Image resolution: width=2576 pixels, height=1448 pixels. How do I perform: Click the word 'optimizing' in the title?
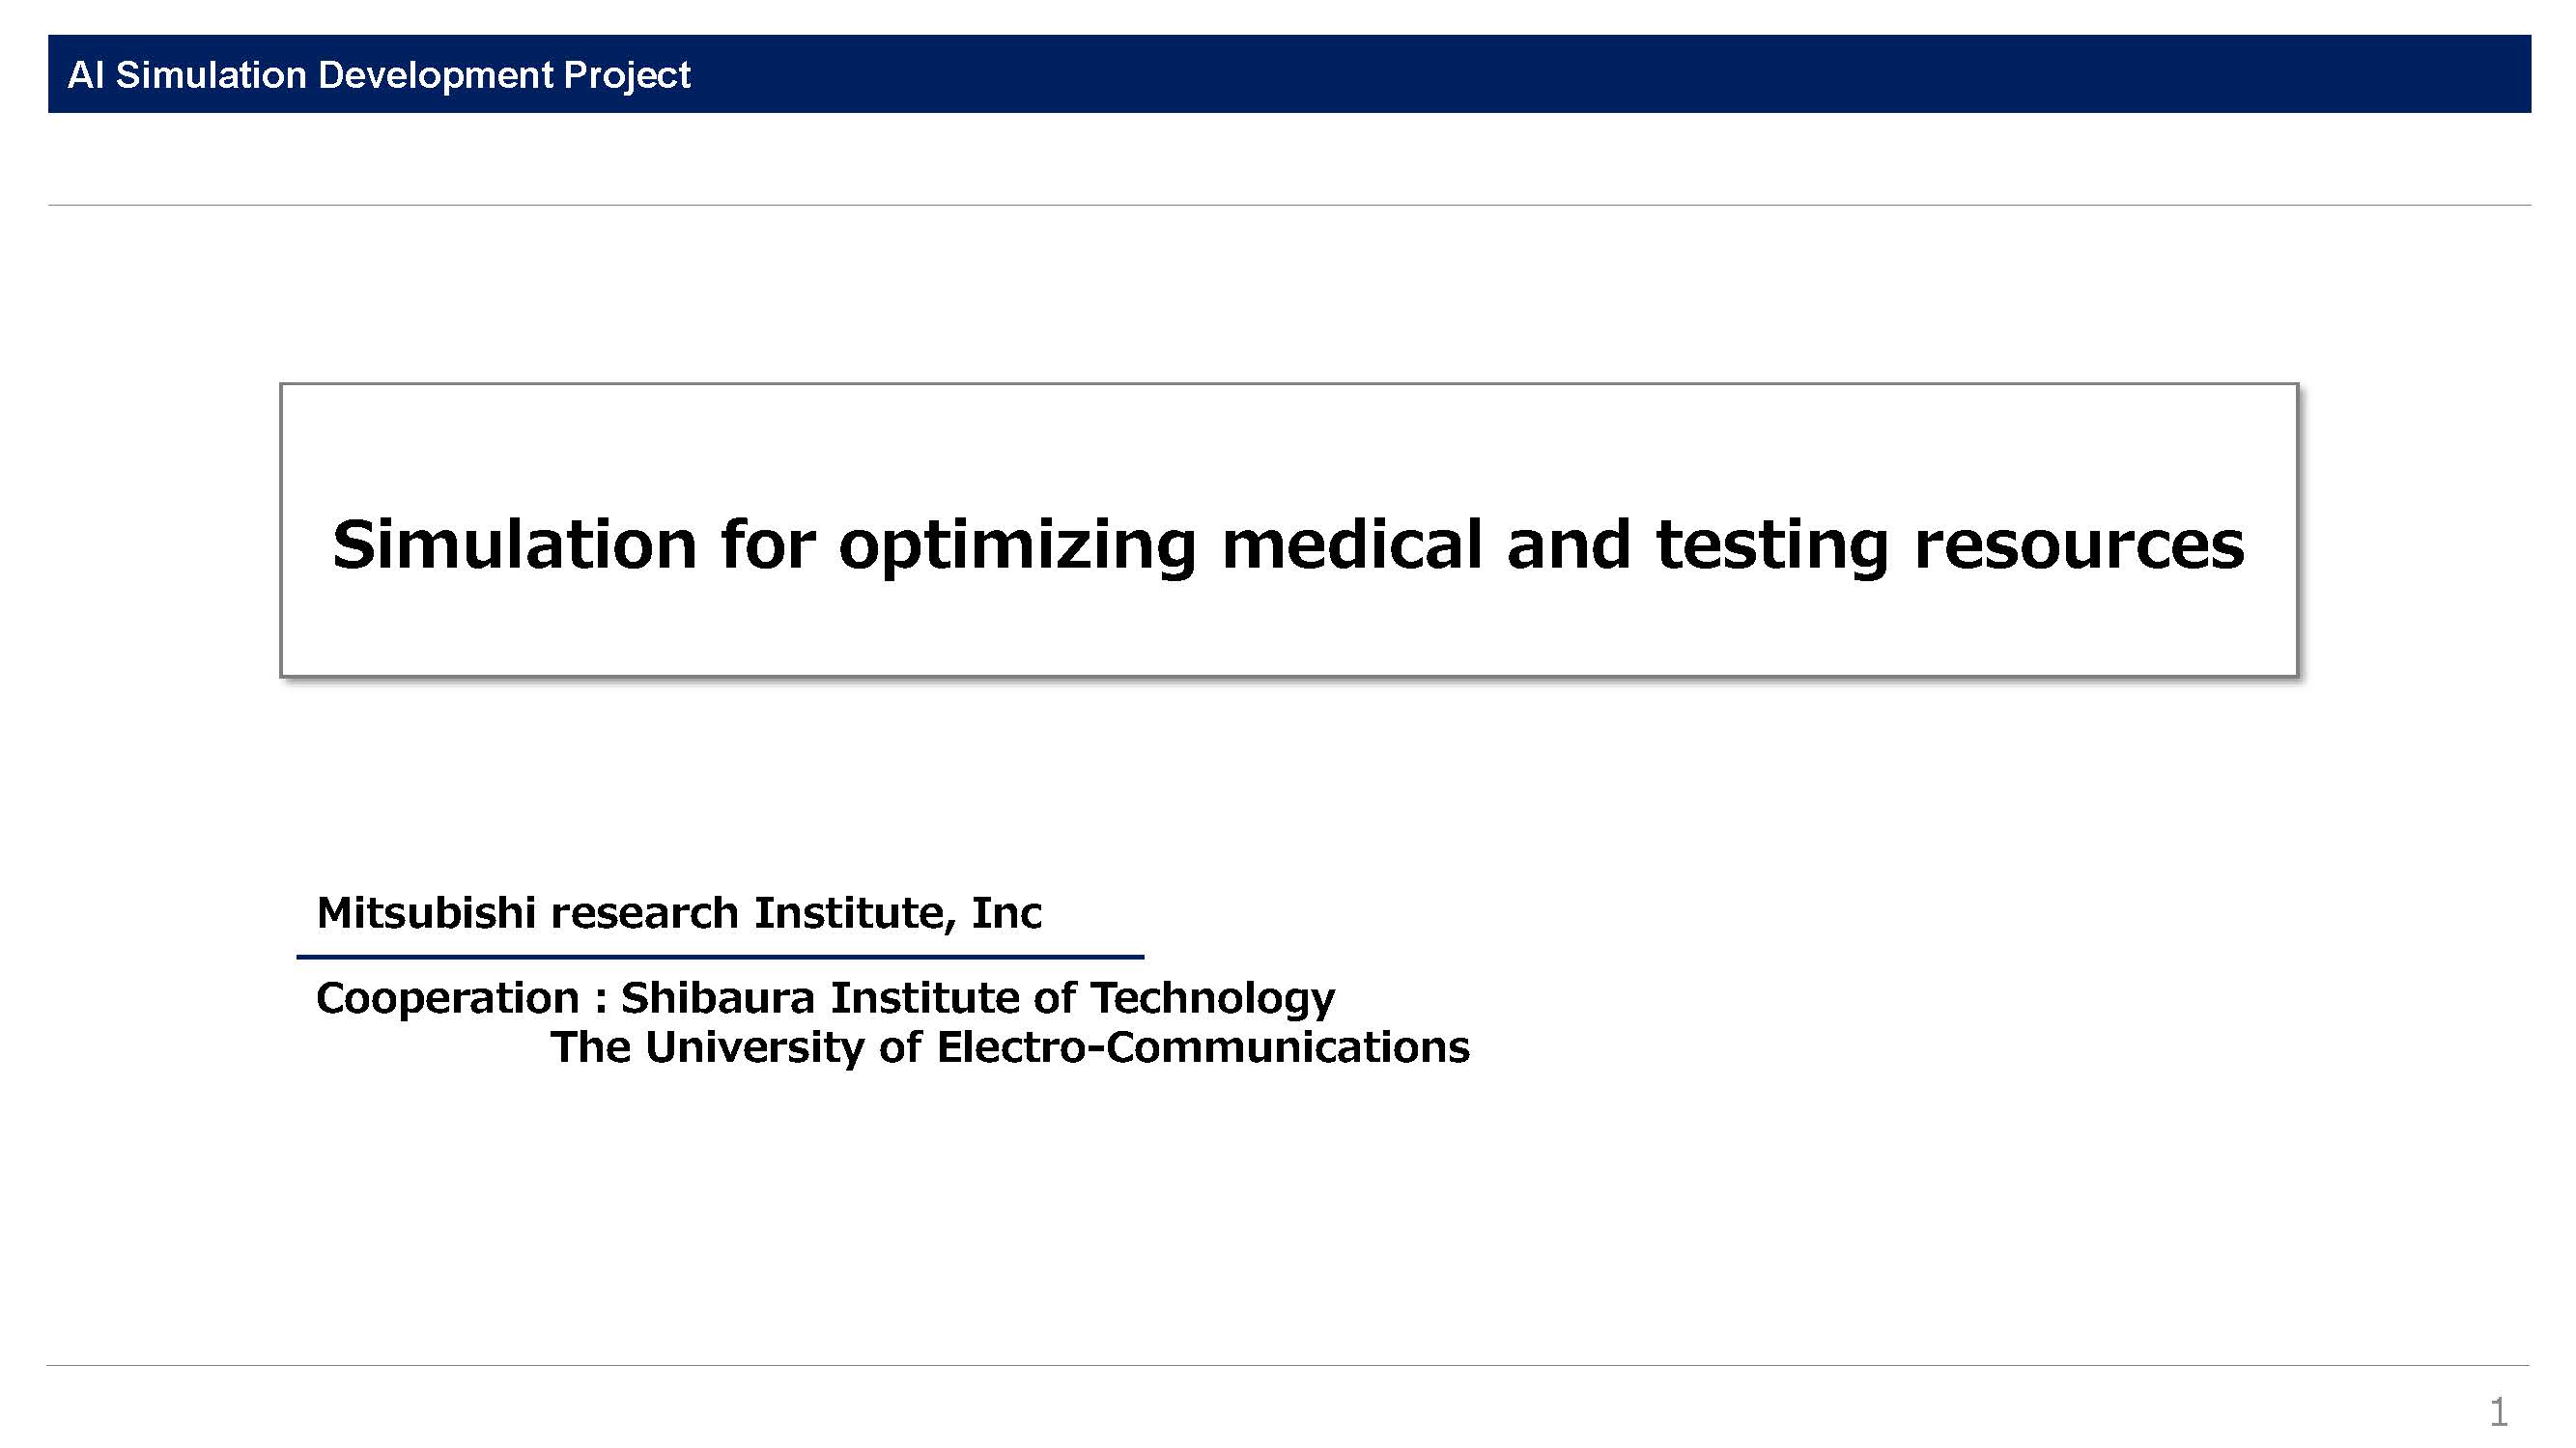pos(1017,546)
